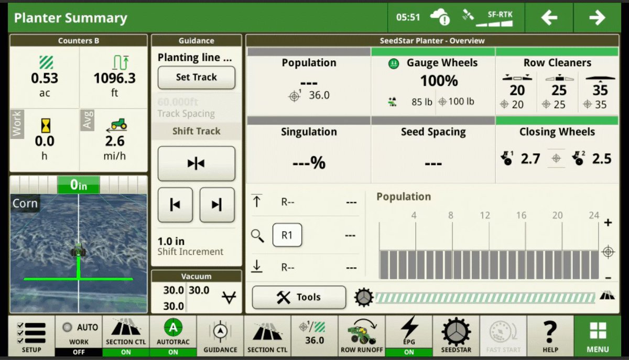This screenshot has height=360, width=629.
Task: Tap the SeedStar Planter - Overview header
Action: (x=433, y=40)
